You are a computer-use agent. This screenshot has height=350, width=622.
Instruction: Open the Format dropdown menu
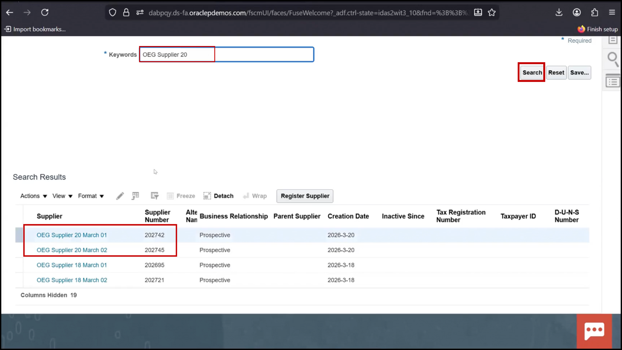point(91,196)
